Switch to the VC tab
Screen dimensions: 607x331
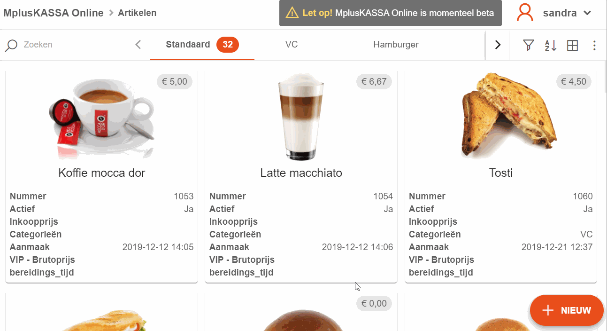292,45
